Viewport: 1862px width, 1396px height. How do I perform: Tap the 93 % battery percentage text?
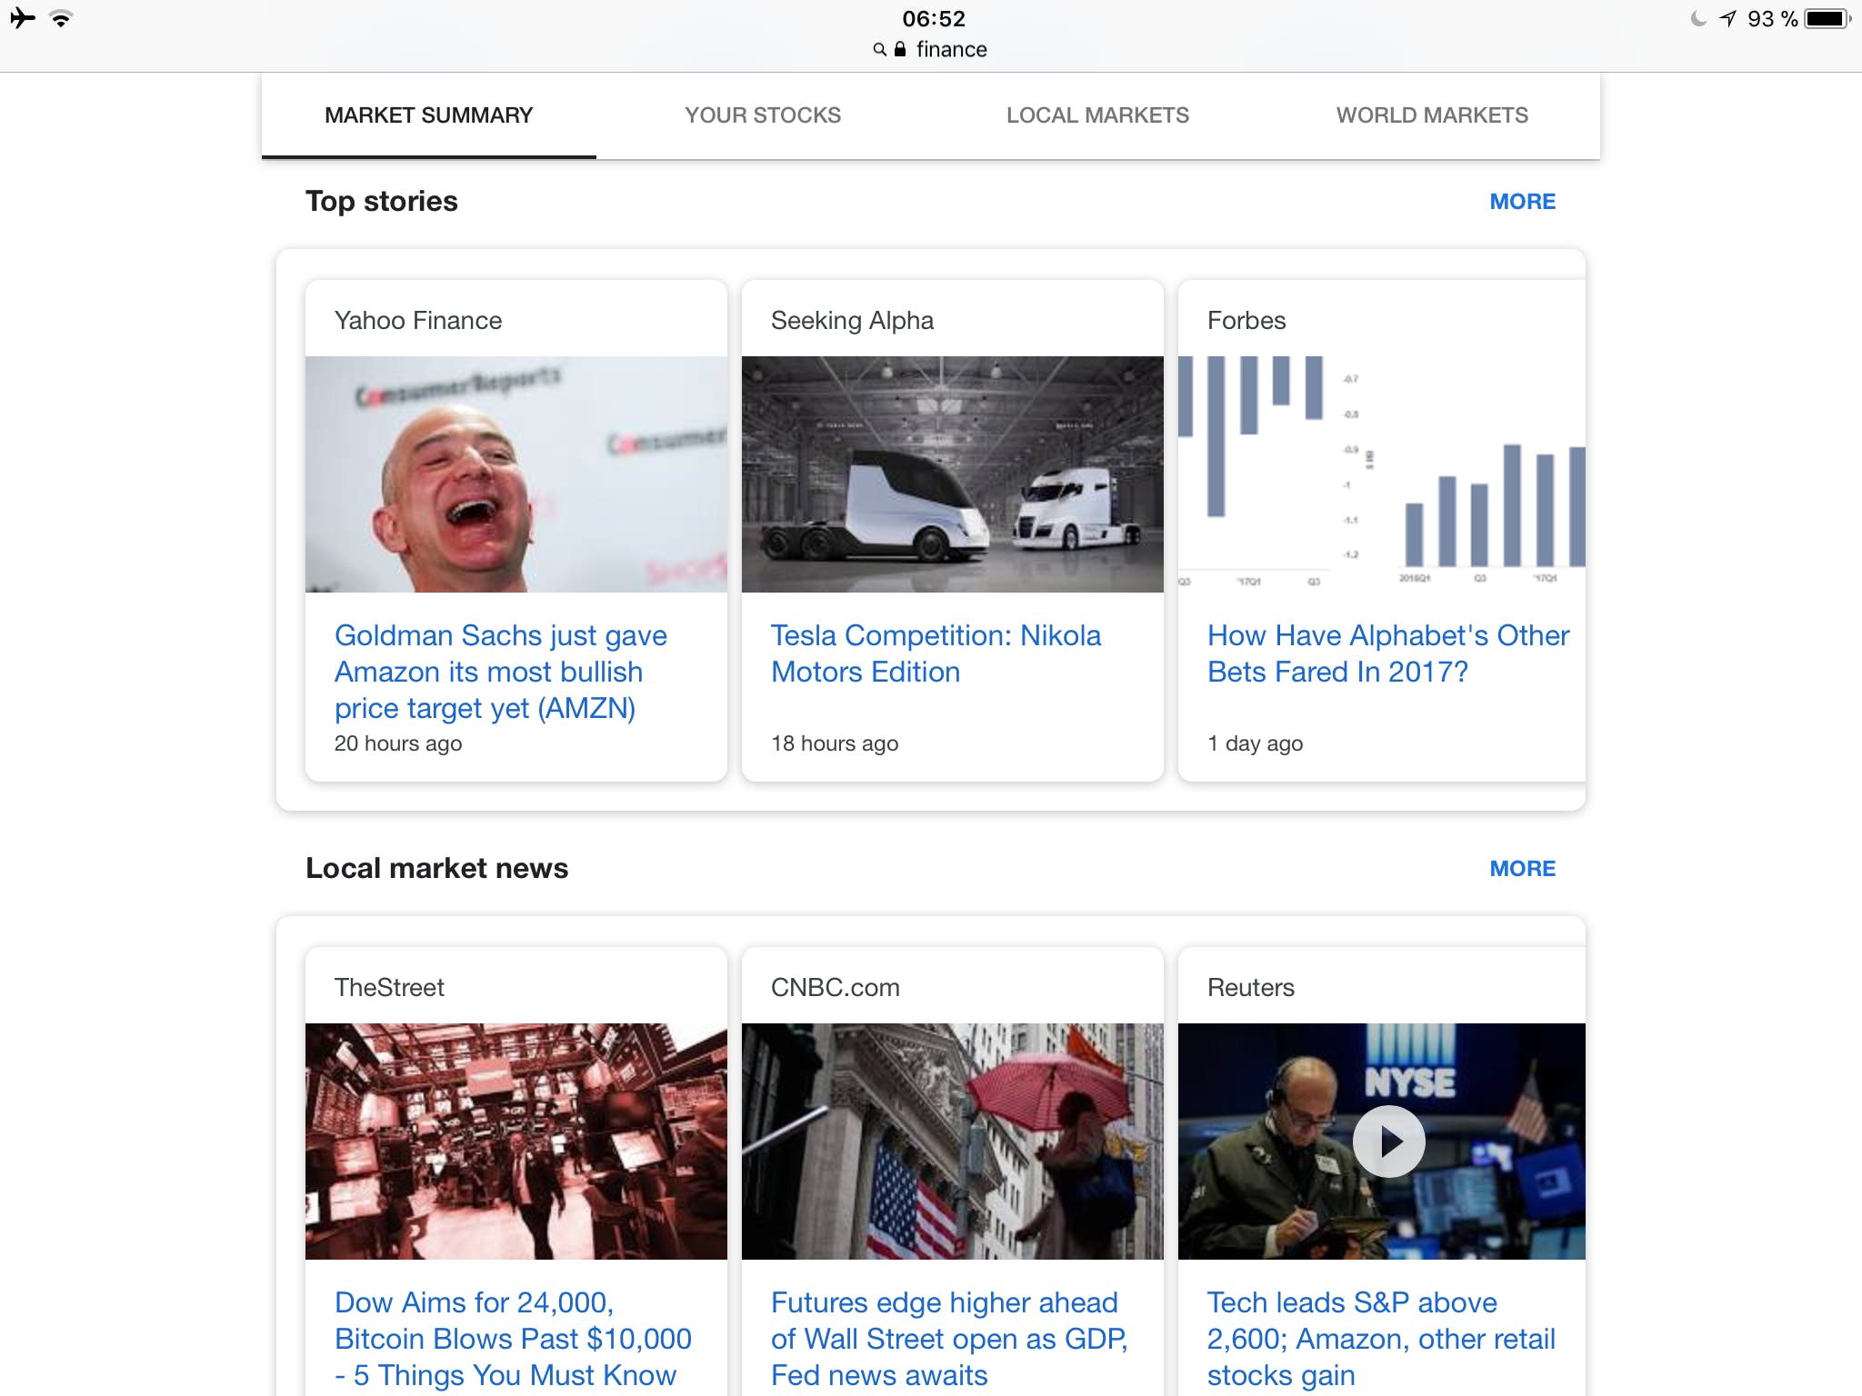point(1772,18)
